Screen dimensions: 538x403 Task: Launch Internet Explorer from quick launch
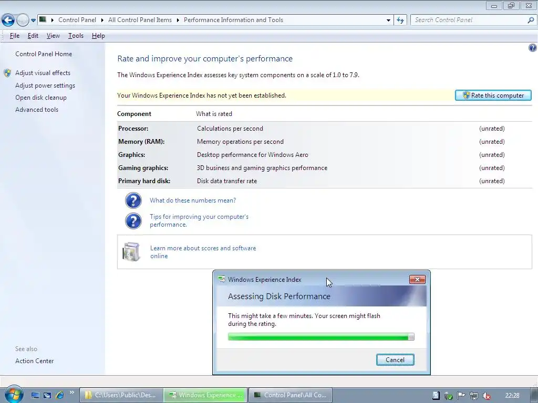tap(60, 395)
